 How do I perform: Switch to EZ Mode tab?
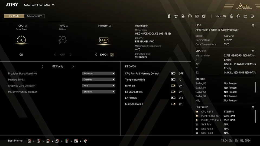(x=14, y=16)
